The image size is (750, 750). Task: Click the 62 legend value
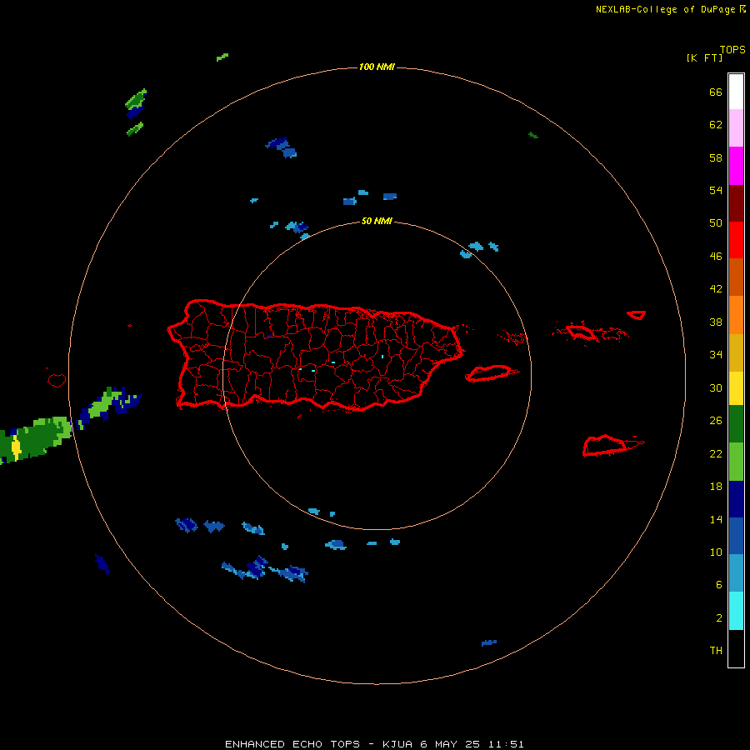point(716,125)
